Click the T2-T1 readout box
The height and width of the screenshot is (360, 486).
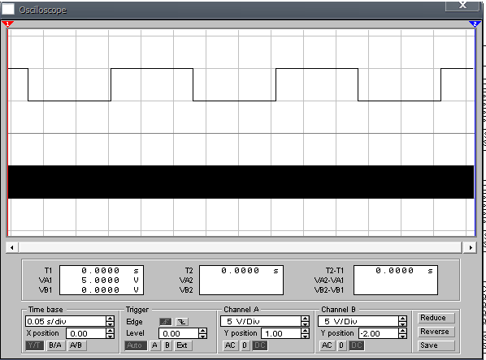point(396,281)
